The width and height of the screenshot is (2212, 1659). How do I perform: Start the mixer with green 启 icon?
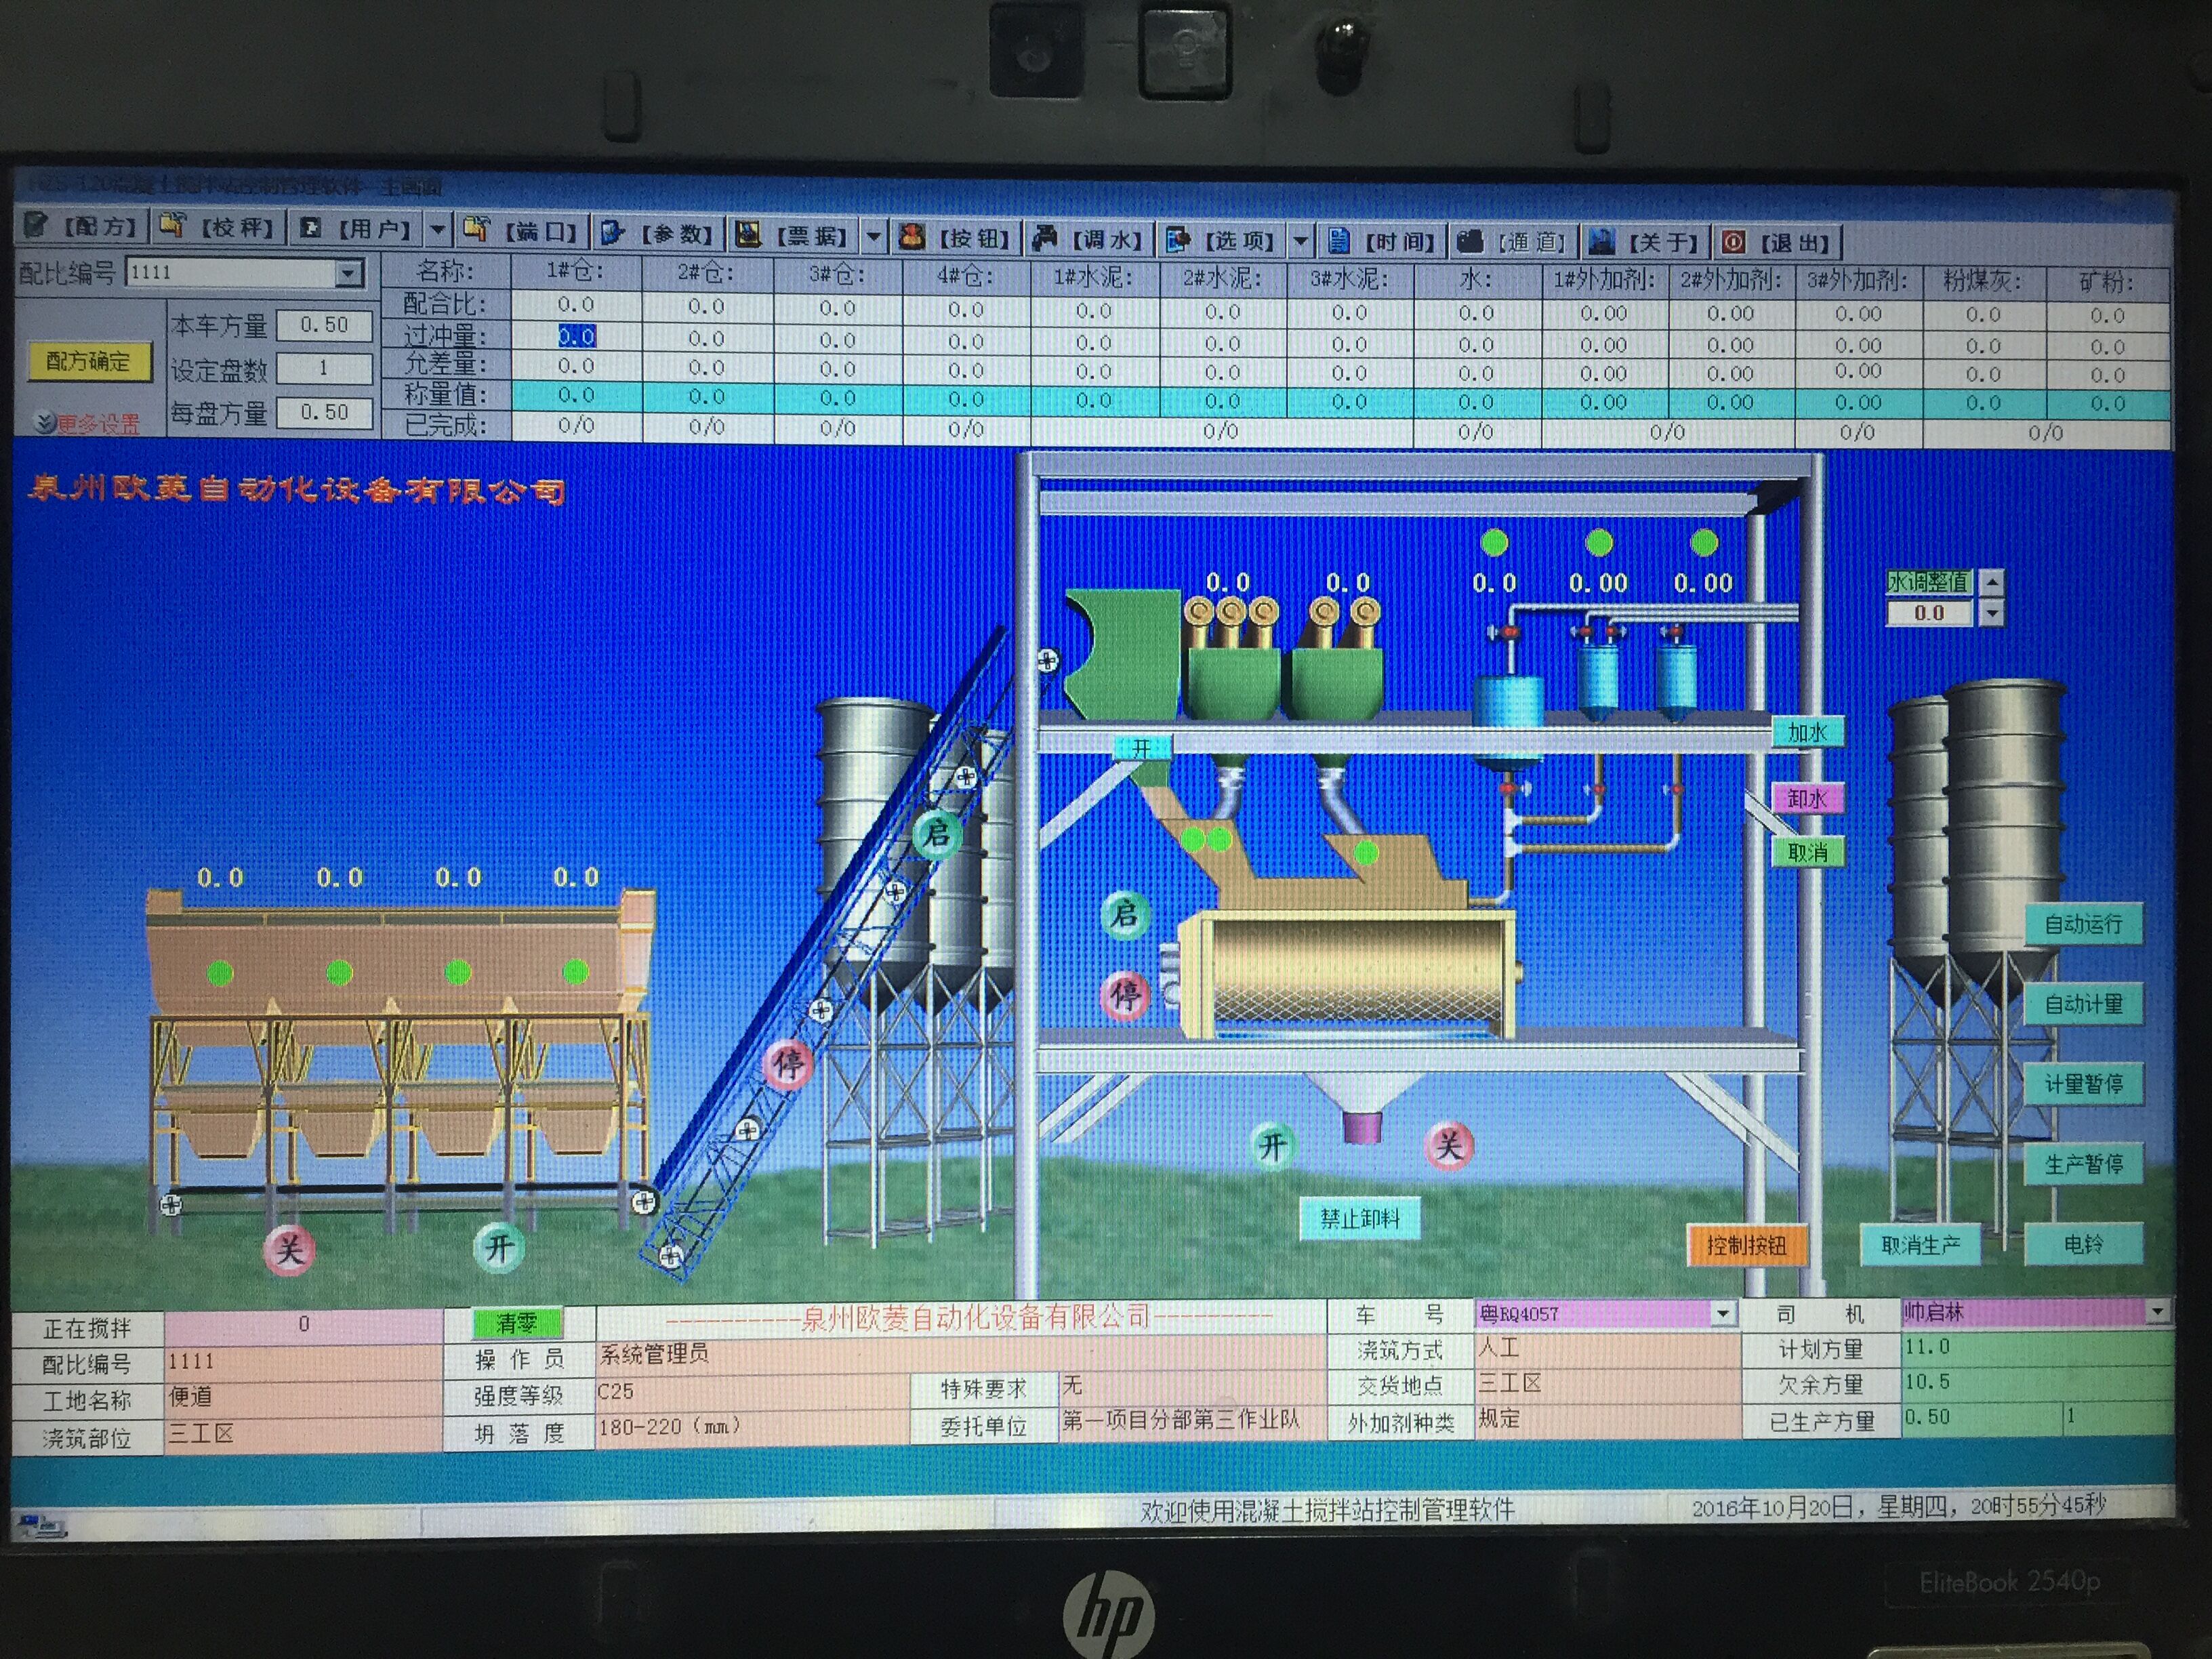(x=1125, y=914)
